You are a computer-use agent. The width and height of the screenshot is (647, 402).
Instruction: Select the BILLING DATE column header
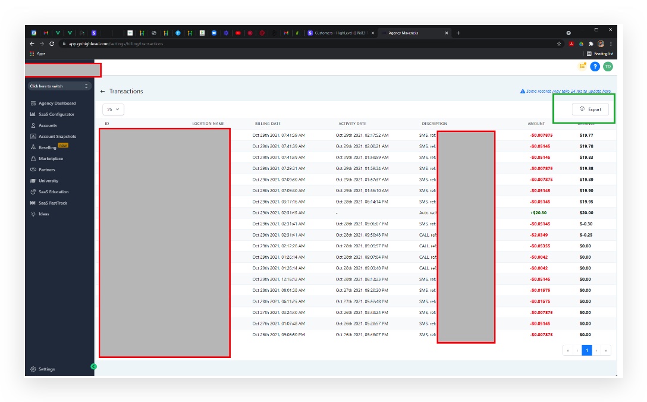coord(268,124)
